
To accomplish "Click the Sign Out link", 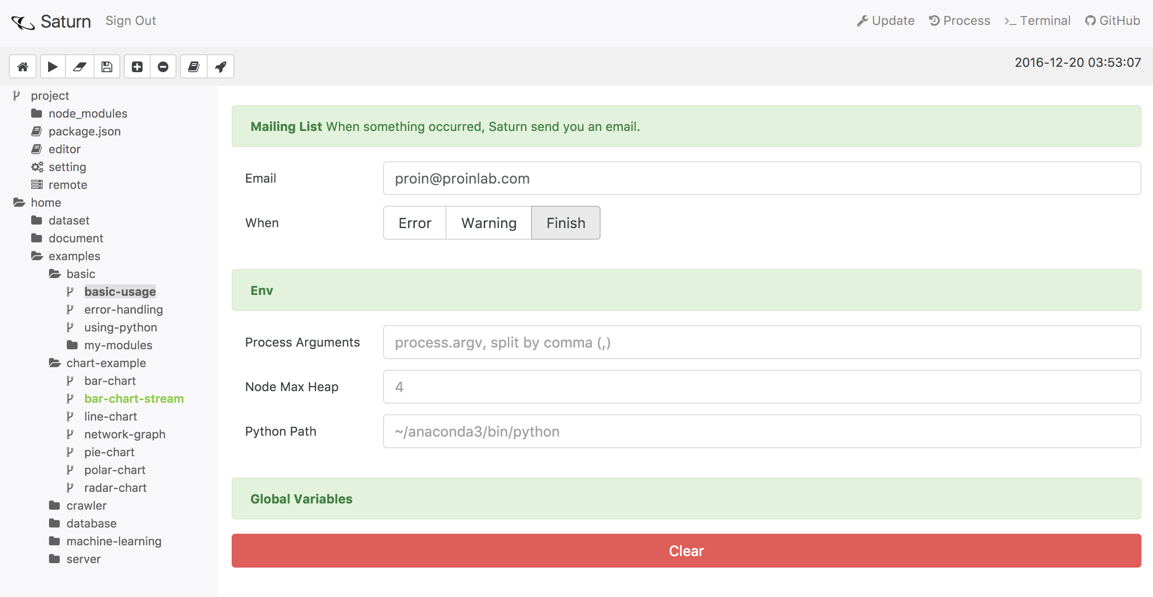I will pos(131,20).
